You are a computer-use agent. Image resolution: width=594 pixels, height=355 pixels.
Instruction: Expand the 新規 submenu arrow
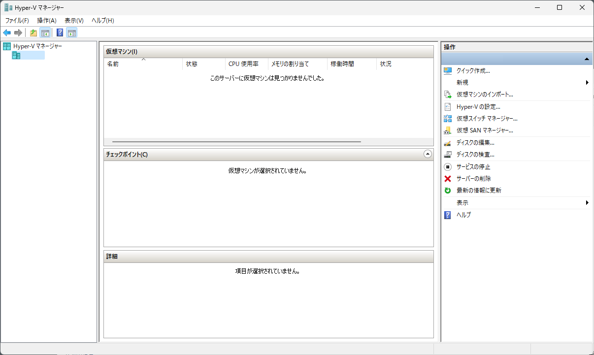[588, 82]
